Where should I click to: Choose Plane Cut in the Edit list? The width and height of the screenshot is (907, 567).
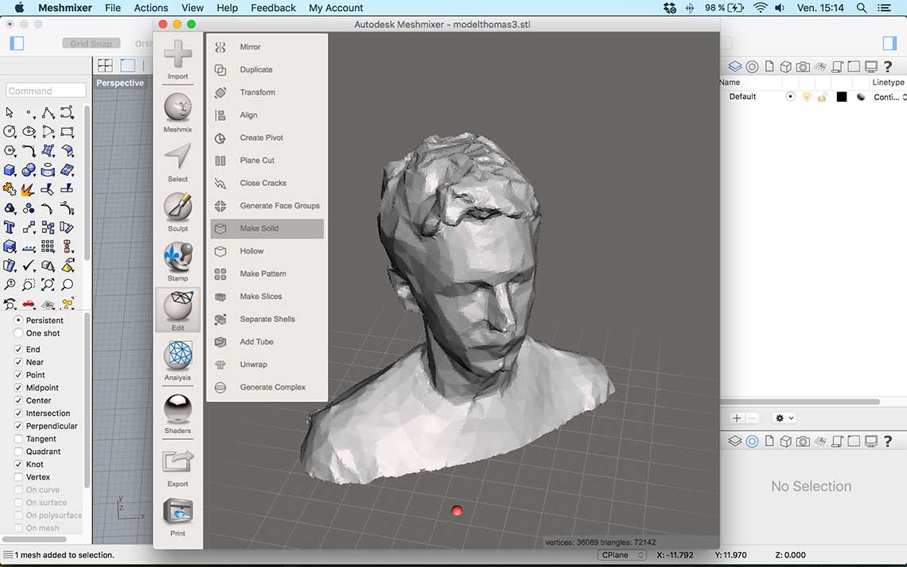tap(267, 160)
